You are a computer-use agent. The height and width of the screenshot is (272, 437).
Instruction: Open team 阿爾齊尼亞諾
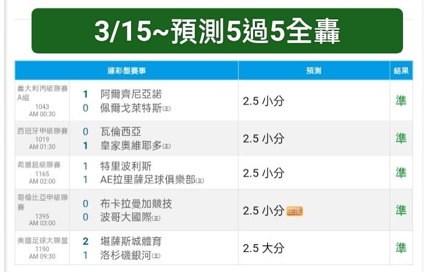(x=131, y=94)
